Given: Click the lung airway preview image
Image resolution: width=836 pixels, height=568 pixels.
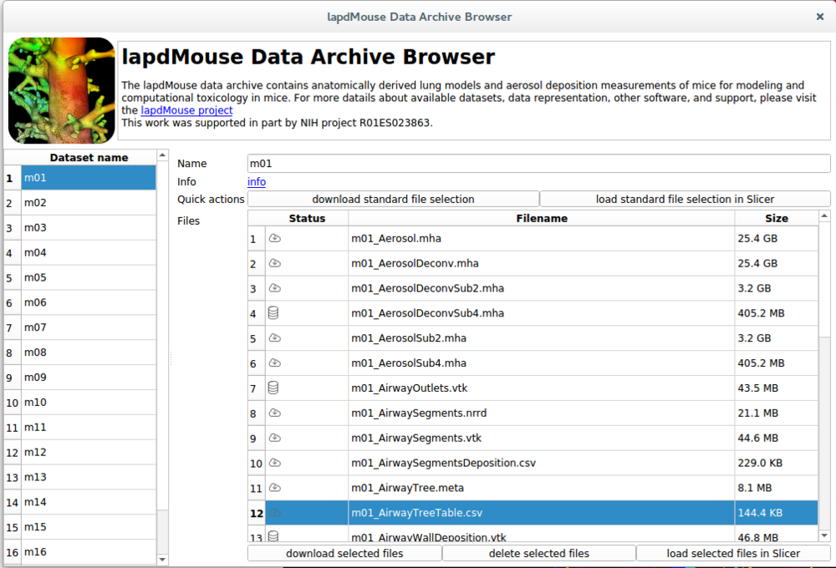Looking at the screenshot, I should coord(61,89).
